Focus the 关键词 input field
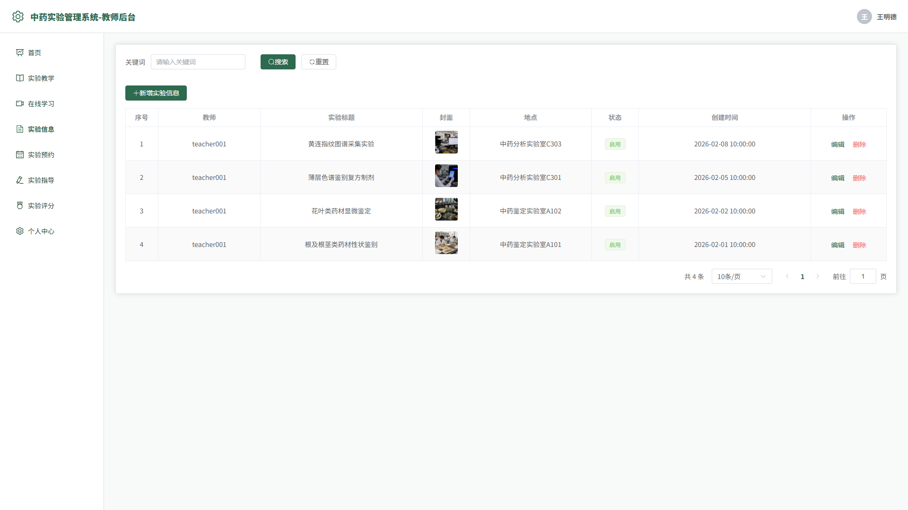The image size is (908, 510). (x=198, y=62)
